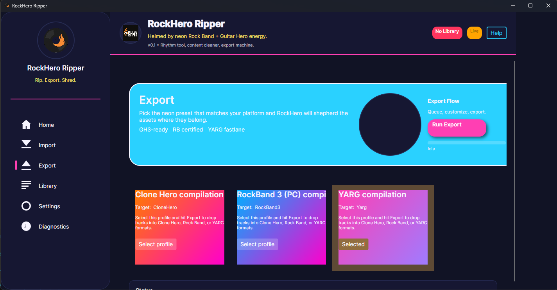Open the Help dialog

(496, 33)
